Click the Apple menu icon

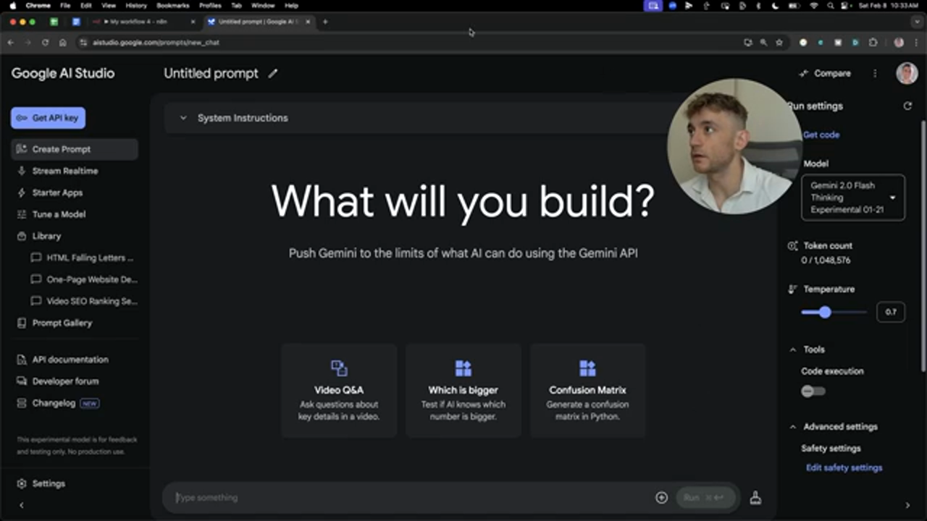coord(12,5)
